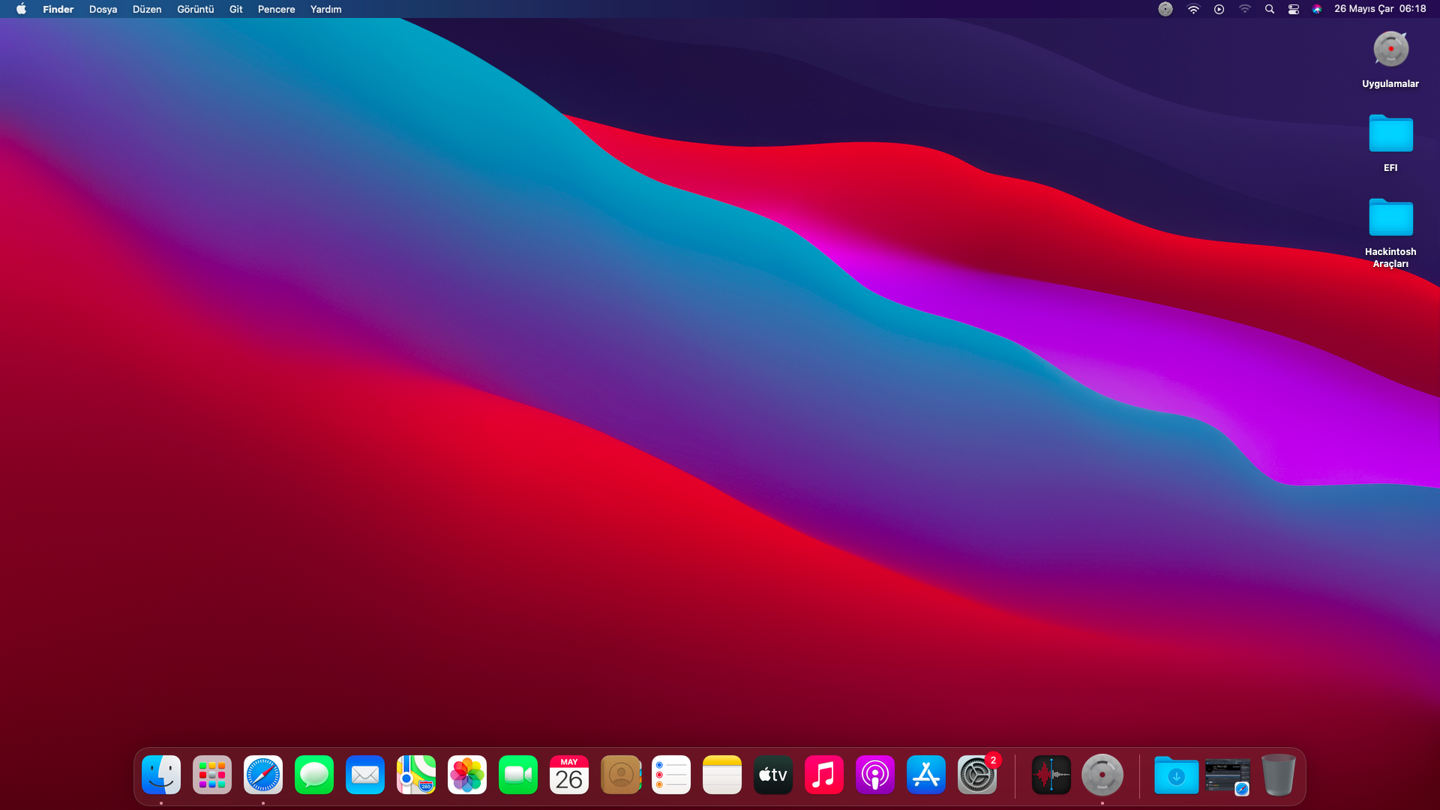Open Contacts app in Dock

pyautogui.click(x=620, y=775)
